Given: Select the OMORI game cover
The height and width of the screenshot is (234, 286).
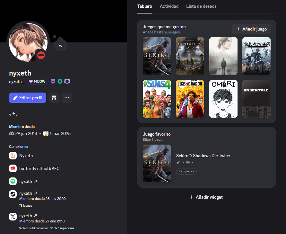Looking at the screenshot, I should point(223,99).
